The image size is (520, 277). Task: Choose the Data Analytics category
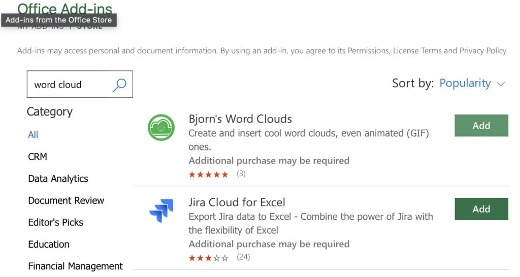coord(58,179)
